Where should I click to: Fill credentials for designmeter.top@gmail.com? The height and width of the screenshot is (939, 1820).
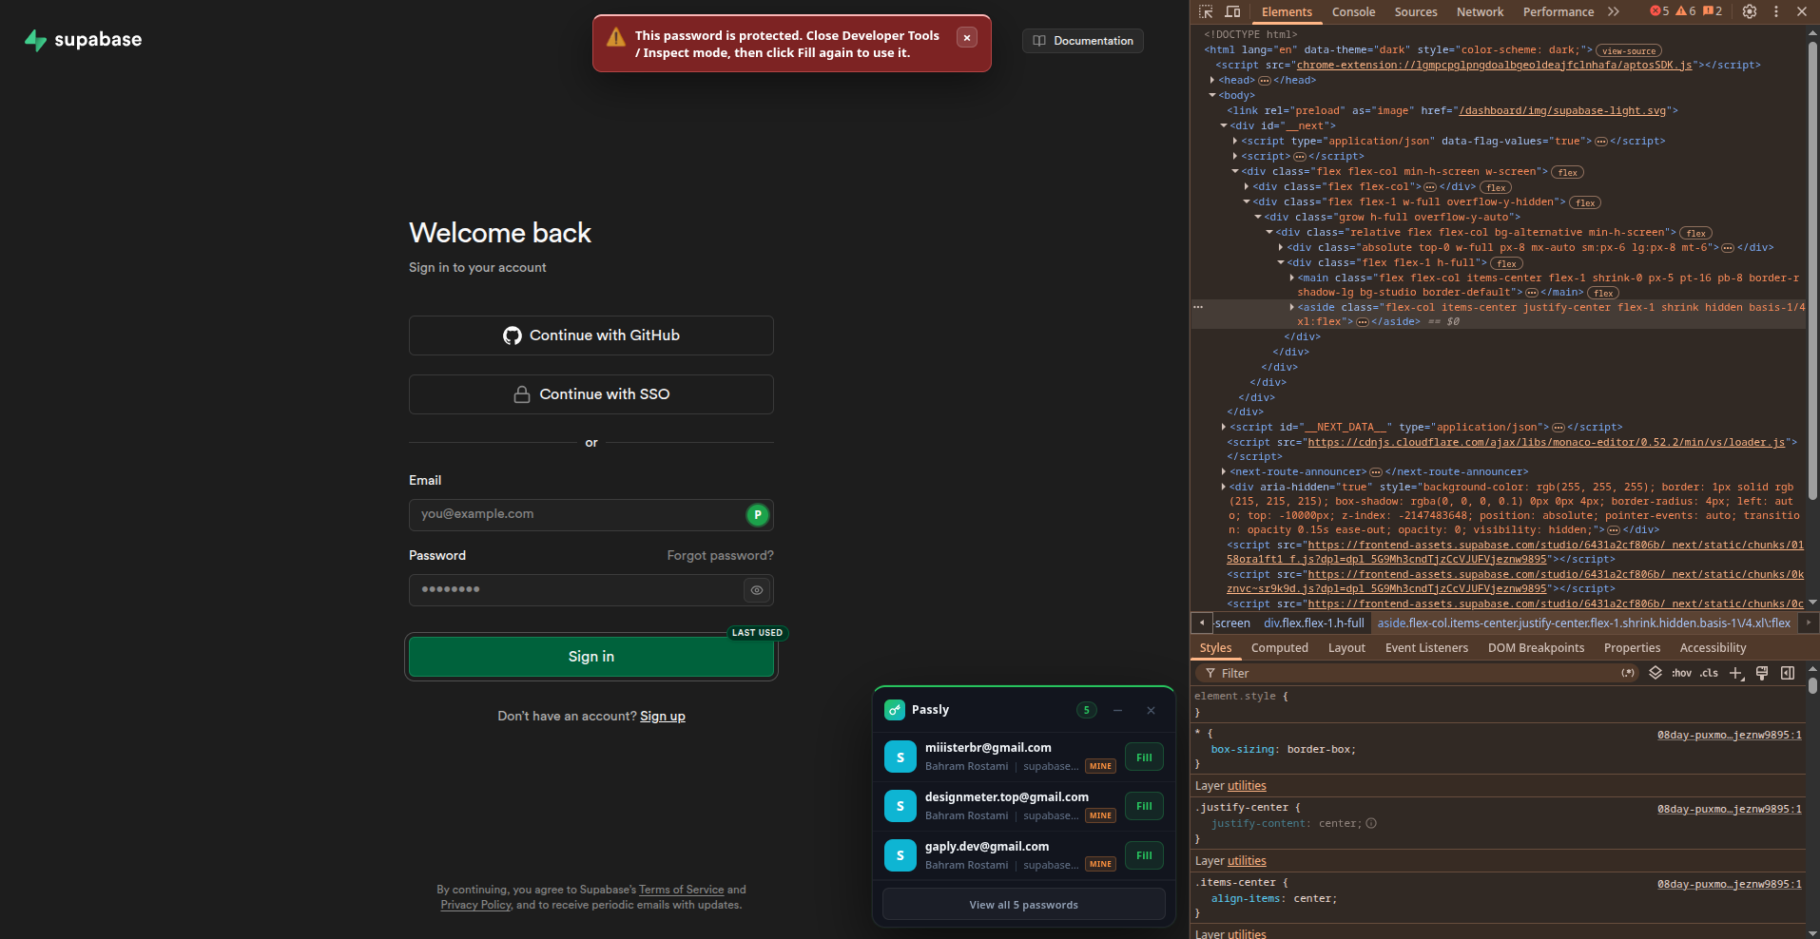coord(1144,806)
